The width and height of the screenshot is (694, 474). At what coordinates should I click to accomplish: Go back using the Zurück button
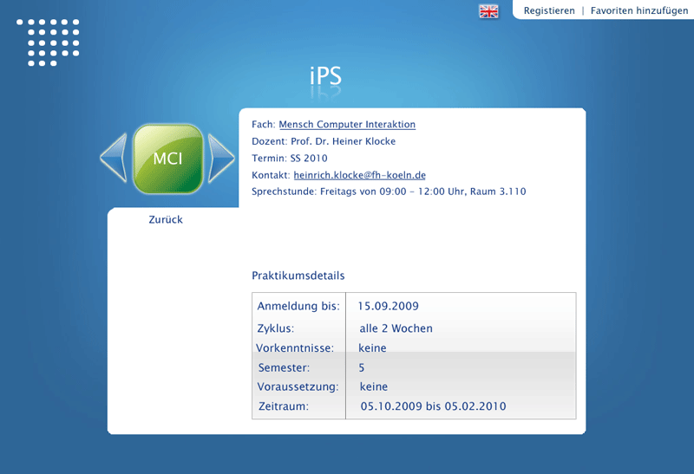coord(166,220)
